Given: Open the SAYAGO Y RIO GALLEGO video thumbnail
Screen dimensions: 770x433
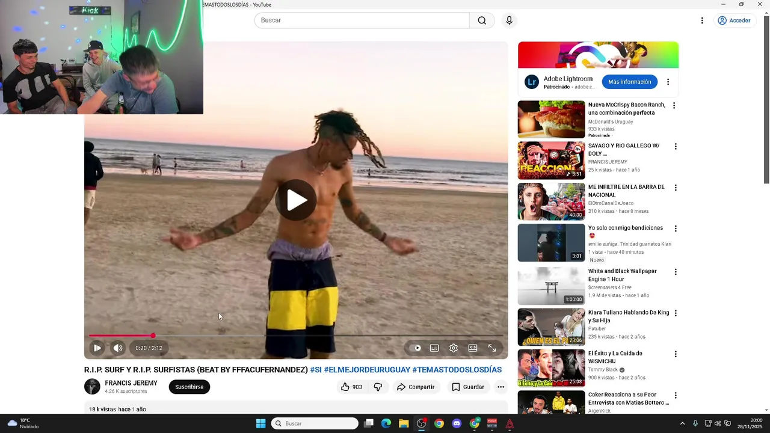Looking at the screenshot, I should point(551,161).
